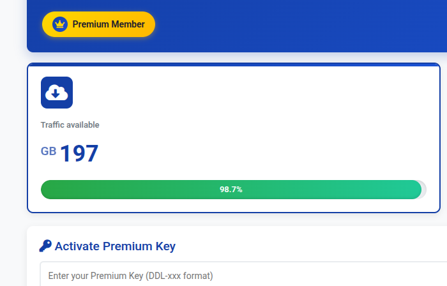Click the unfilled grey end of progress bar
This screenshot has width=447, height=286.
tap(423, 190)
